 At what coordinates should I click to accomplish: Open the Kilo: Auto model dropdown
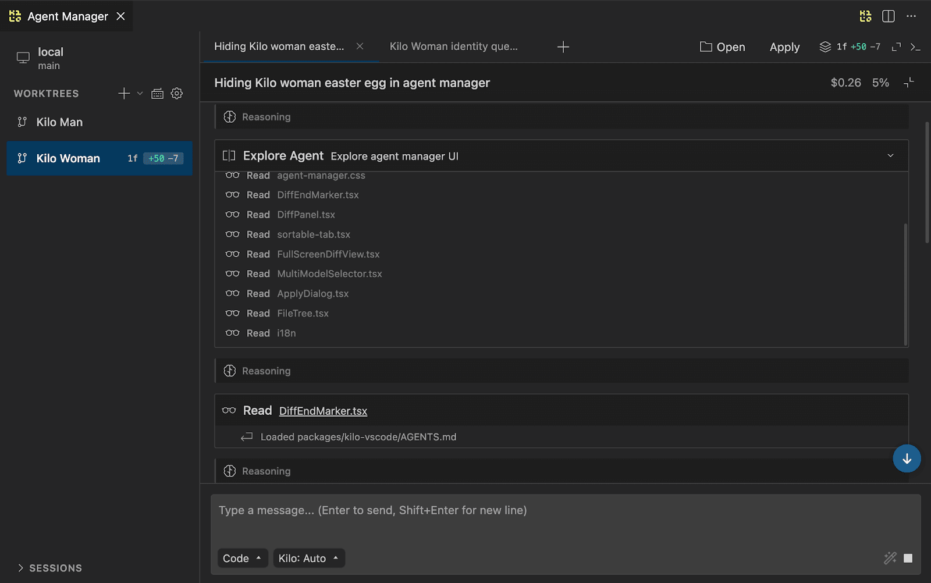308,558
